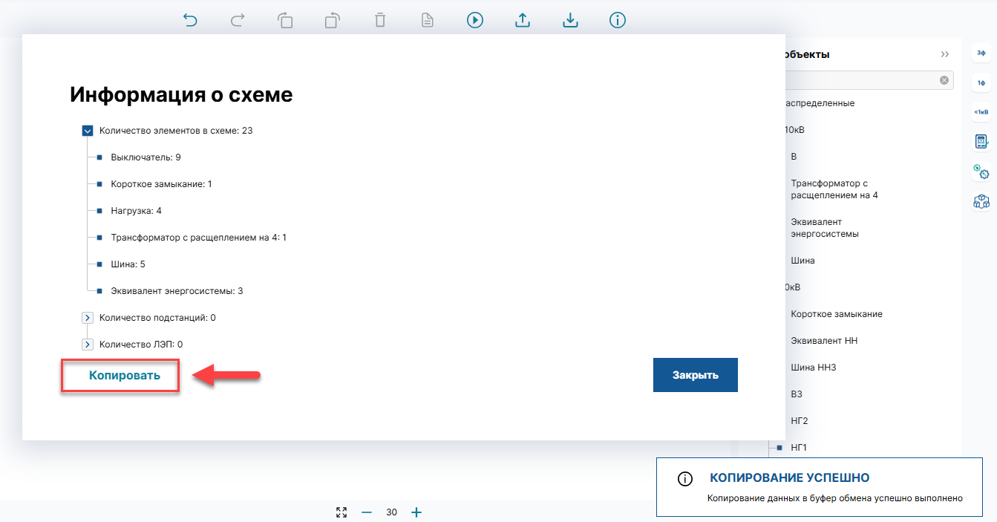Clear the objects search field
The width and height of the screenshot is (997, 522).
pos(944,80)
